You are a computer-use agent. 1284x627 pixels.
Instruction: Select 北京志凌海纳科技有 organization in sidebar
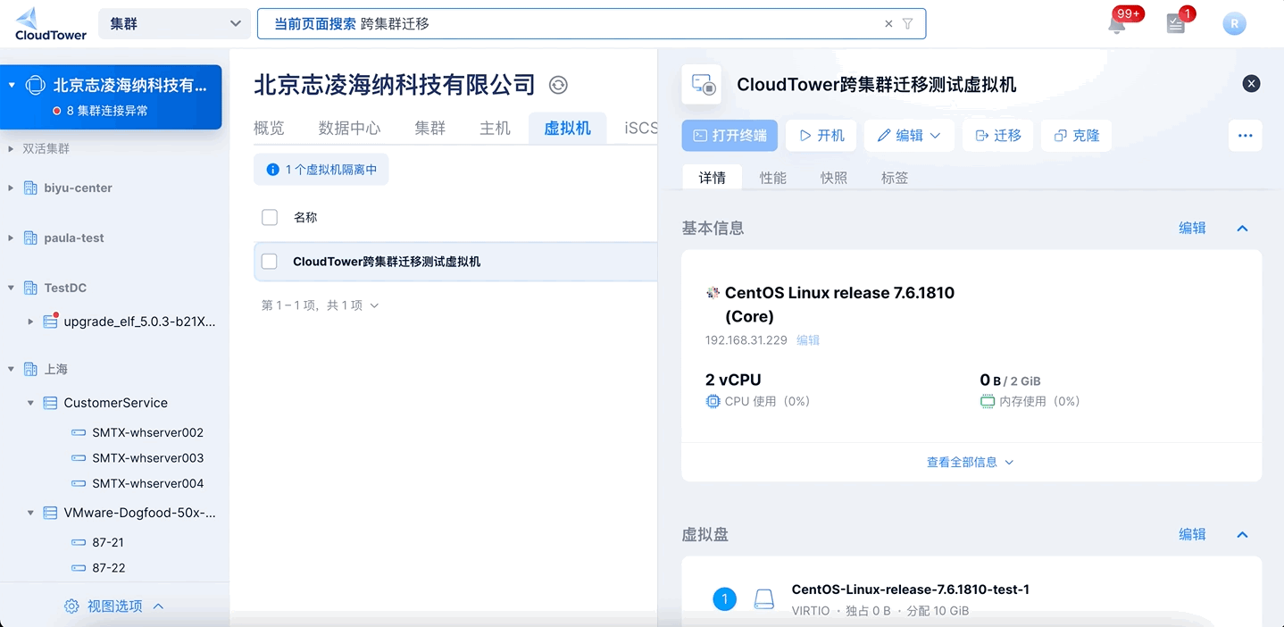(x=111, y=97)
